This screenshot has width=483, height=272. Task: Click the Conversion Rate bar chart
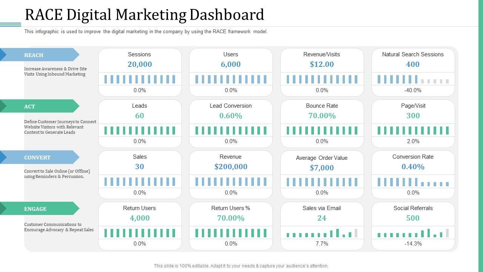click(x=413, y=182)
